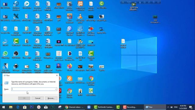Click the Open text field in Run dialog
The width and height of the screenshot is (195, 110).
34,89
